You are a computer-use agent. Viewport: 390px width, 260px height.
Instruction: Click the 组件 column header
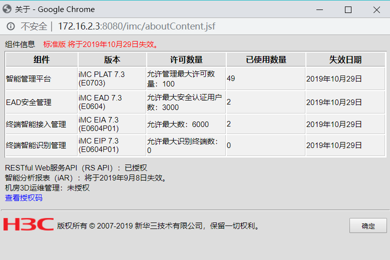(42, 59)
